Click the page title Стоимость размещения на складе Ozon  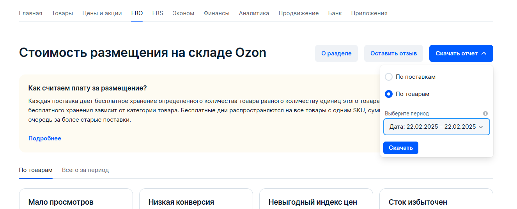(x=143, y=53)
